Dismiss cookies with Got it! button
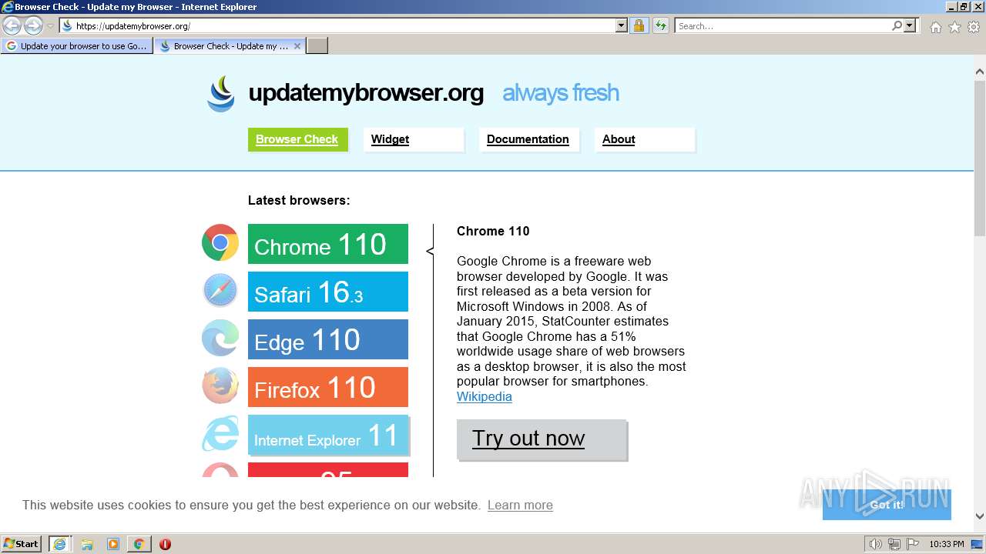This screenshot has width=986, height=554. coord(887,505)
